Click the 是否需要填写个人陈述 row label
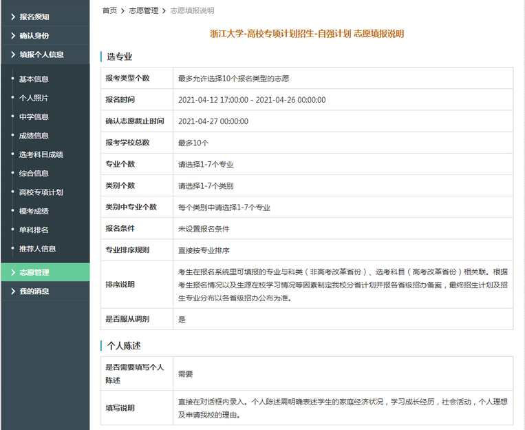525x430 pixels. 135,373
